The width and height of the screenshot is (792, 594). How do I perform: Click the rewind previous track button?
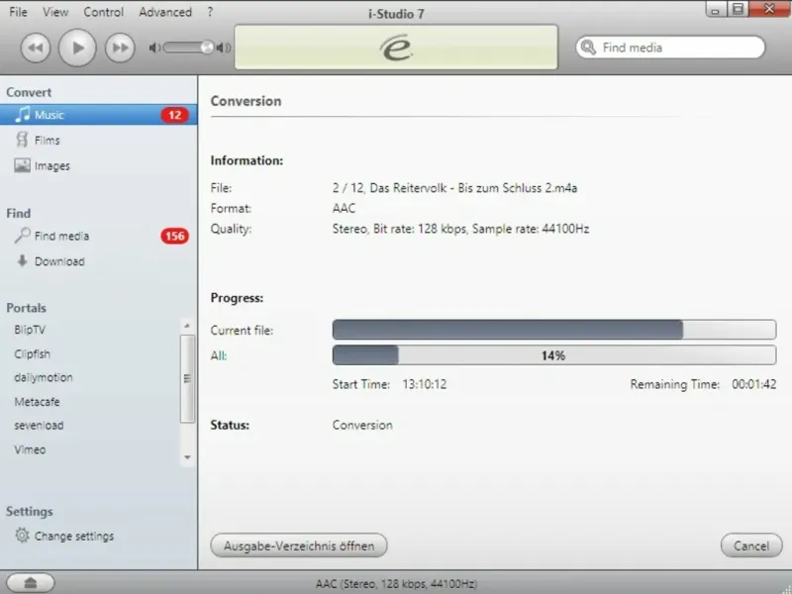[36, 48]
